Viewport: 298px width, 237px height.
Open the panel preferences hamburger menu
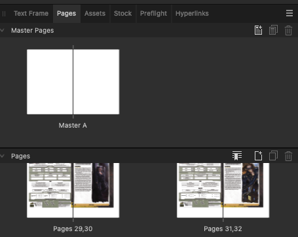(289, 13)
